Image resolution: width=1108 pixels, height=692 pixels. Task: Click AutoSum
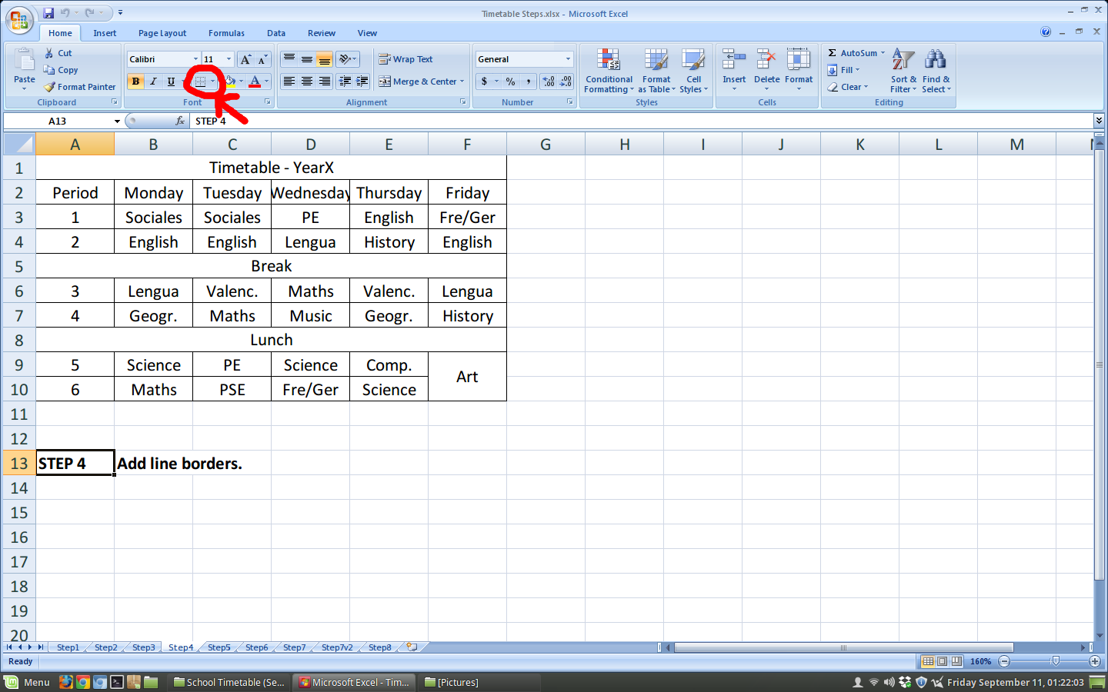(x=852, y=53)
